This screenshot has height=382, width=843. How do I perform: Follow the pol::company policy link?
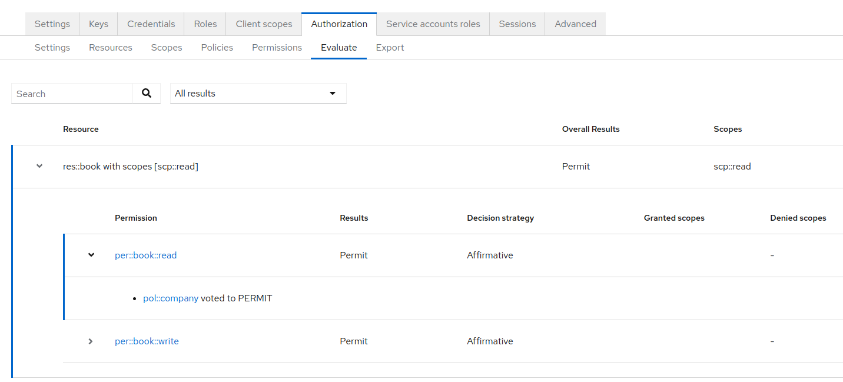[x=170, y=298]
